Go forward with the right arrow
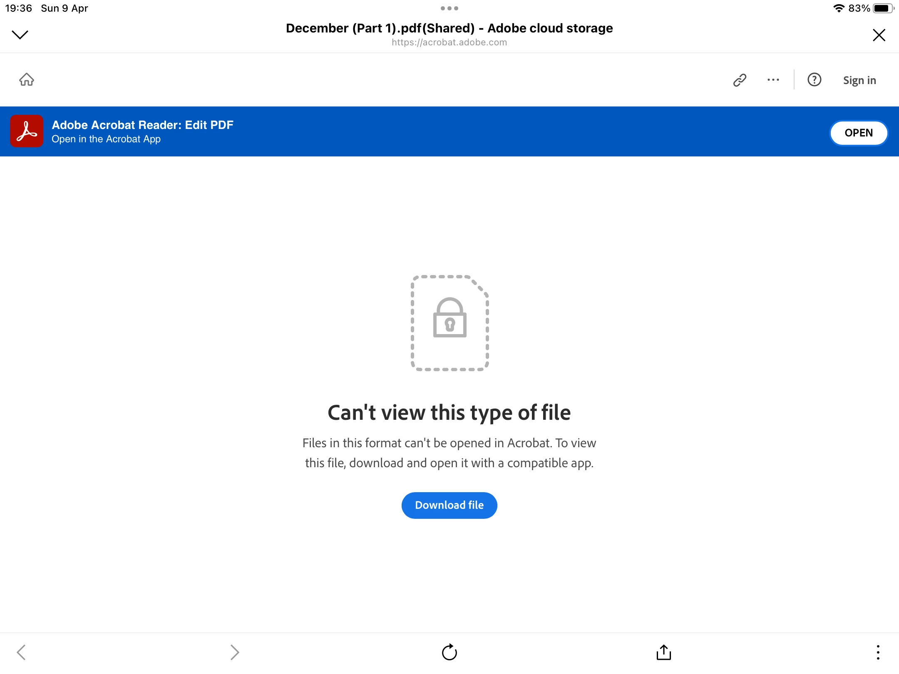Viewport: 899px width, 674px height. [235, 652]
